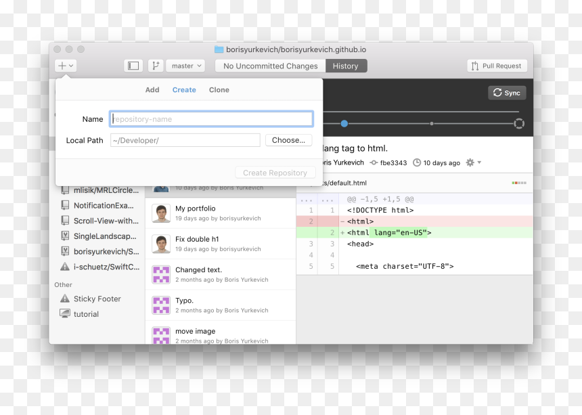Viewport: 582px width, 415px height.
Task: Click the purple identicon of Typo. commit
Action: pyautogui.click(x=161, y=305)
